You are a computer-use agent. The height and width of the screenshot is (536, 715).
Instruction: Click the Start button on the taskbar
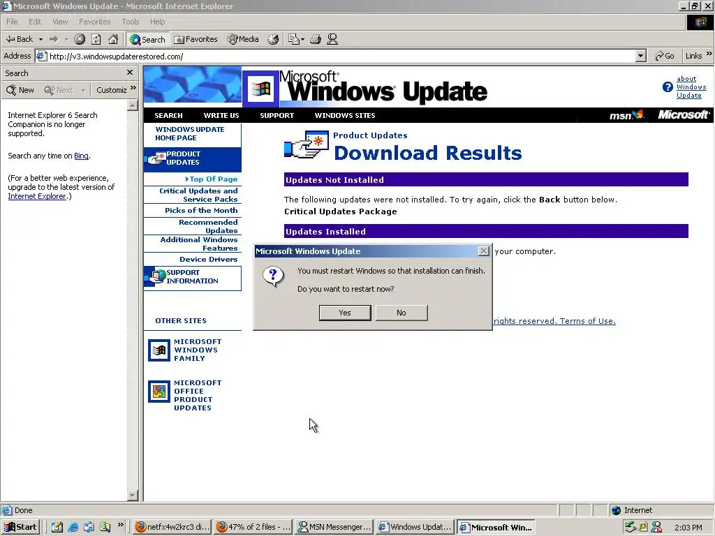pyautogui.click(x=20, y=527)
